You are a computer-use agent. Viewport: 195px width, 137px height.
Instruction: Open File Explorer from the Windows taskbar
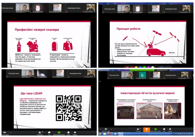coord(105,134)
